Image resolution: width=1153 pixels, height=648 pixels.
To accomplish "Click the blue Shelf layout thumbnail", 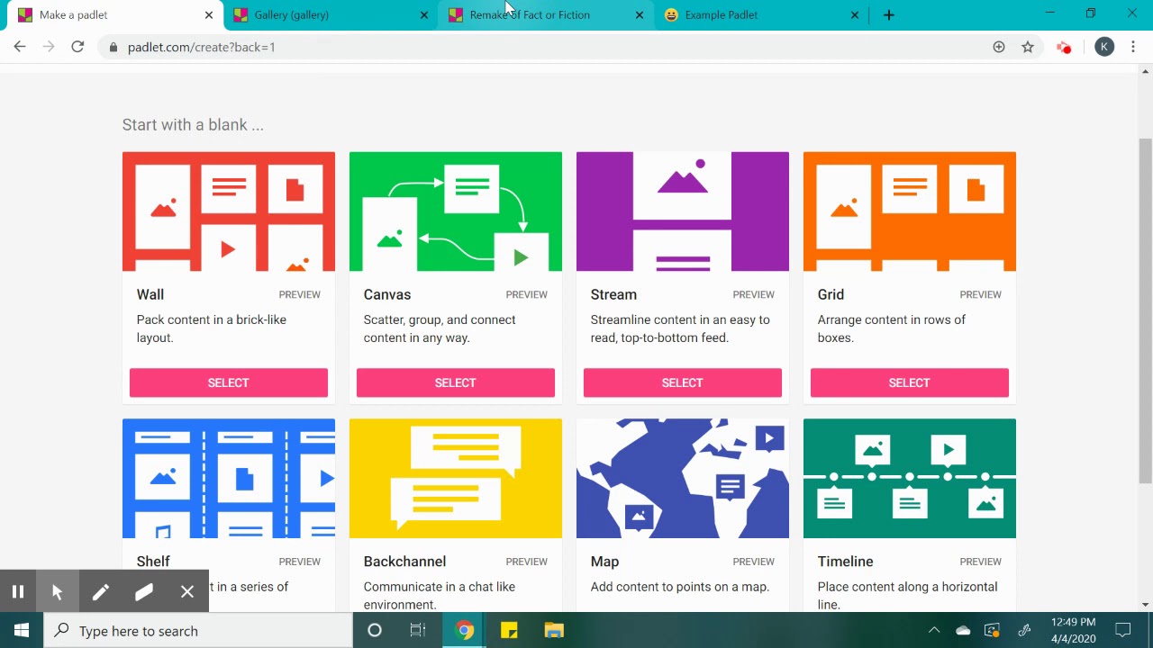I will [x=229, y=478].
